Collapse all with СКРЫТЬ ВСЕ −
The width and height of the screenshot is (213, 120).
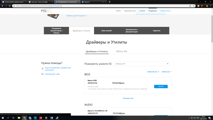[x=167, y=72]
